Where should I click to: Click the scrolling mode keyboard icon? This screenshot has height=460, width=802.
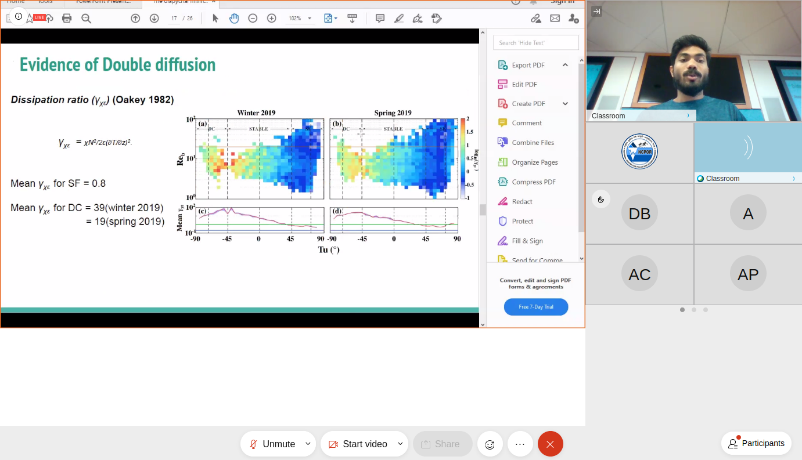pos(352,19)
